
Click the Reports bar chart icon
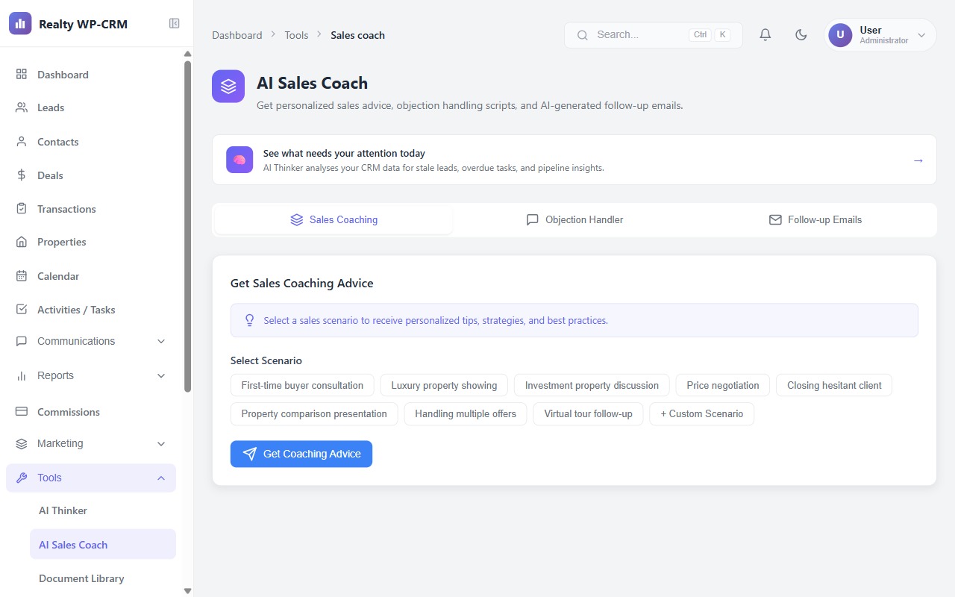[x=22, y=375]
